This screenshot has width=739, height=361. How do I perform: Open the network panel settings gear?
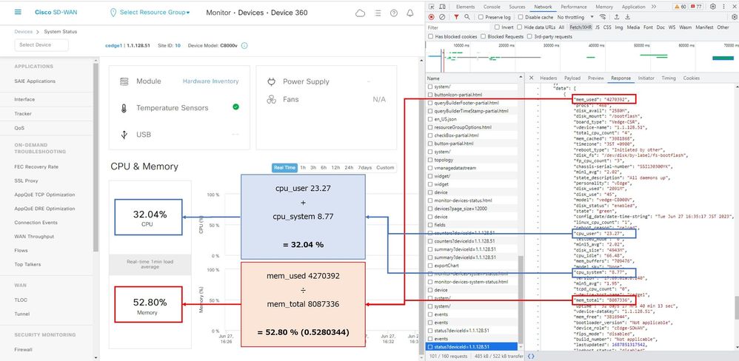point(734,17)
